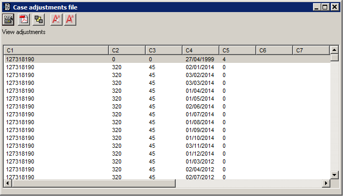Click the C1 column header
This screenshot has width=343, height=196.
click(56, 50)
